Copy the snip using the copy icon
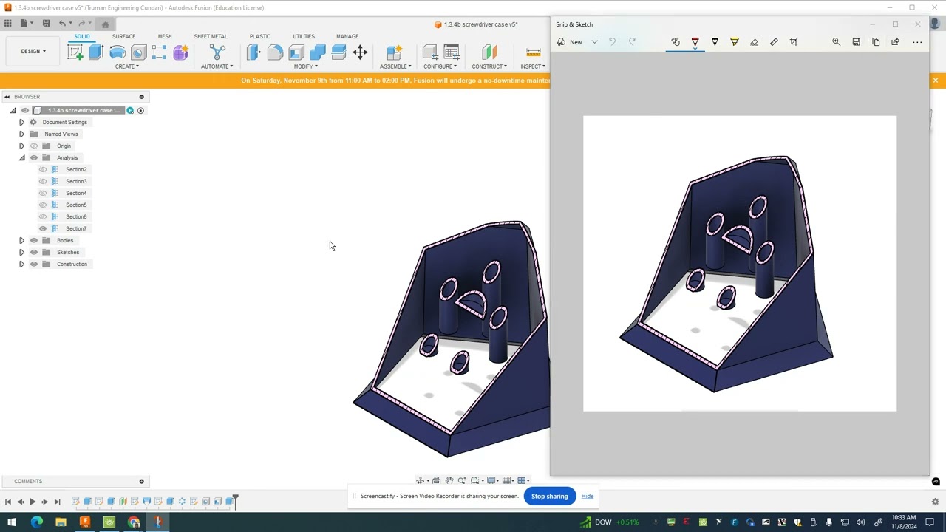Image resolution: width=946 pixels, height=532 pixels. tap(876, 42)
